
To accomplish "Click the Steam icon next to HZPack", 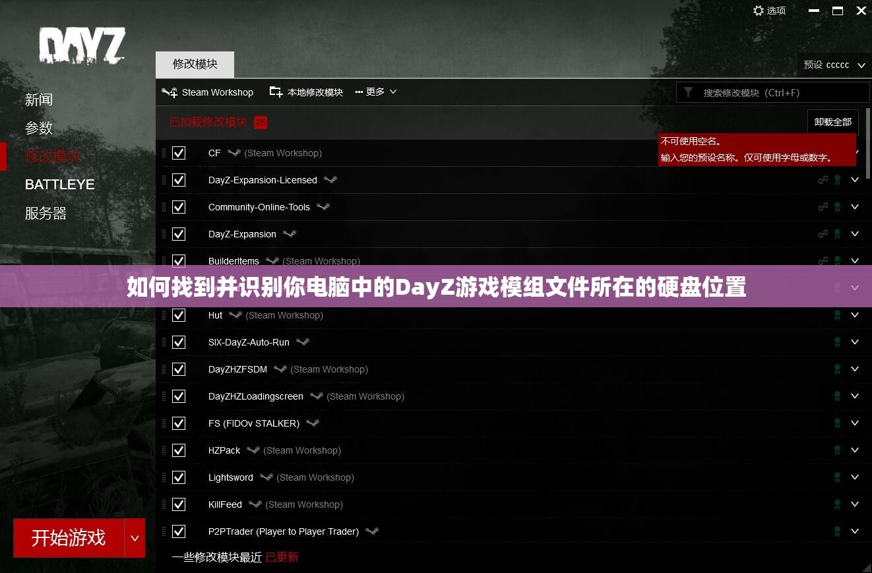I will (x=253, y=450).
